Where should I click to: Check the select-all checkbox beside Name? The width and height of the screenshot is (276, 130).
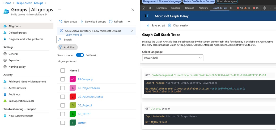[62, 71]
